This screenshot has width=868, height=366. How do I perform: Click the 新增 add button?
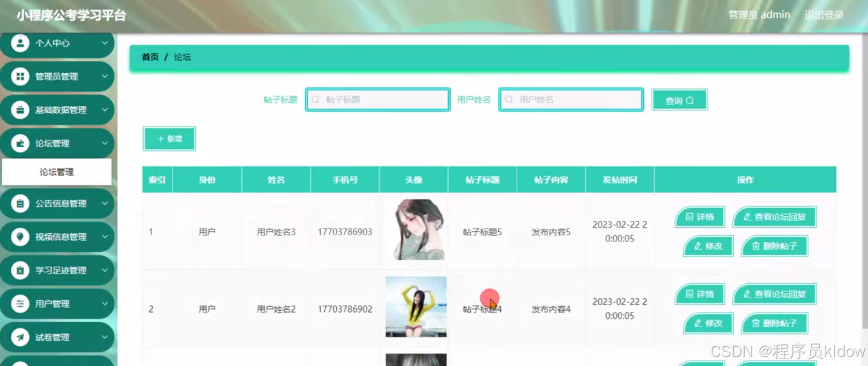pyautogui.click(x=169, y=139)
